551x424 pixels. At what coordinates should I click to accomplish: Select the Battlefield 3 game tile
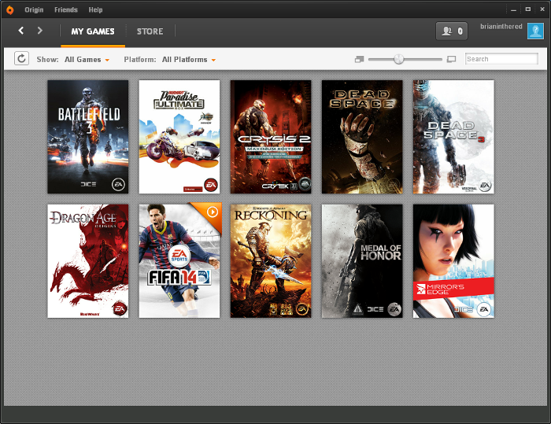tap(88, 137)
